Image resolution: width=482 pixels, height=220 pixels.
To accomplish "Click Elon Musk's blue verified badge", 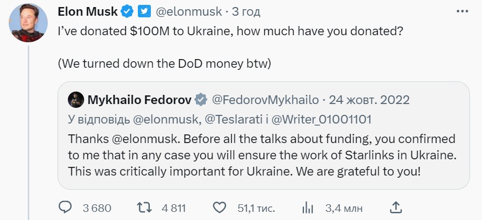I will pyautogui.click(x=128, y=10).
